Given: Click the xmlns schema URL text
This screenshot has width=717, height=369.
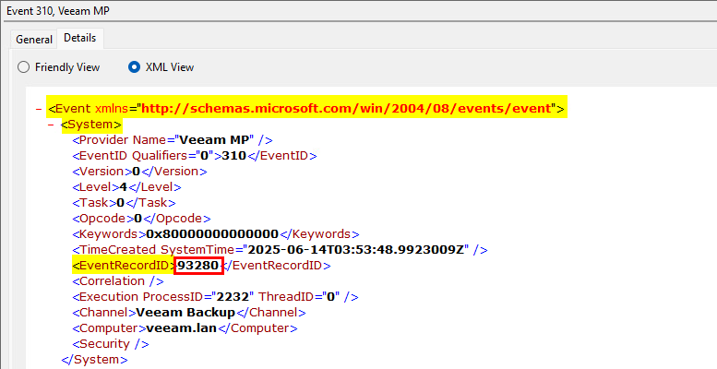Looking at the screenshot, I should click(346, 109).
